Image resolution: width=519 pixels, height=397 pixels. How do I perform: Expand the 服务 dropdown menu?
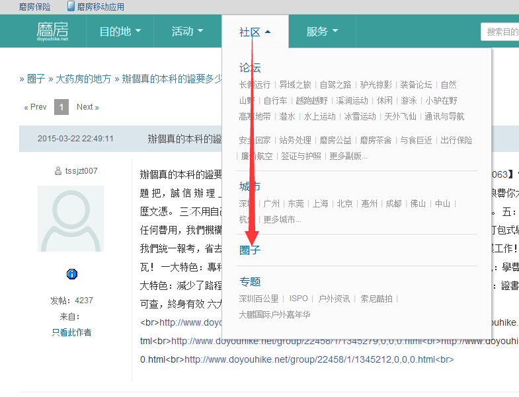[x=322, y=31]
